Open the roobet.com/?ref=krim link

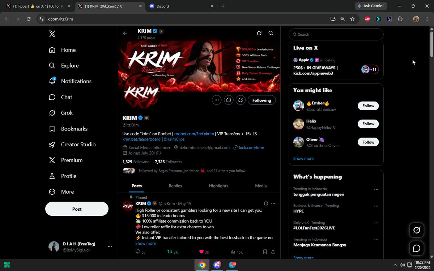click(193, 134)
